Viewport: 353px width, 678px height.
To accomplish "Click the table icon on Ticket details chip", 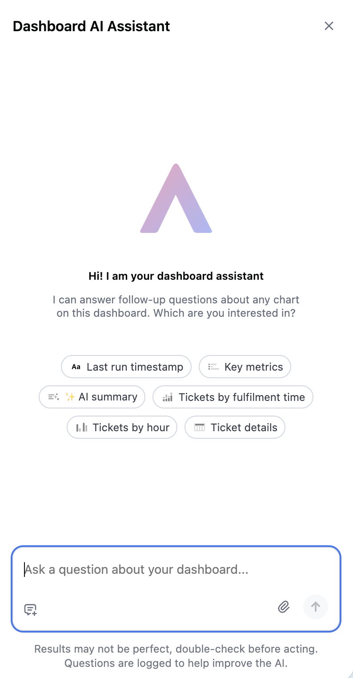I will point(200,427).
